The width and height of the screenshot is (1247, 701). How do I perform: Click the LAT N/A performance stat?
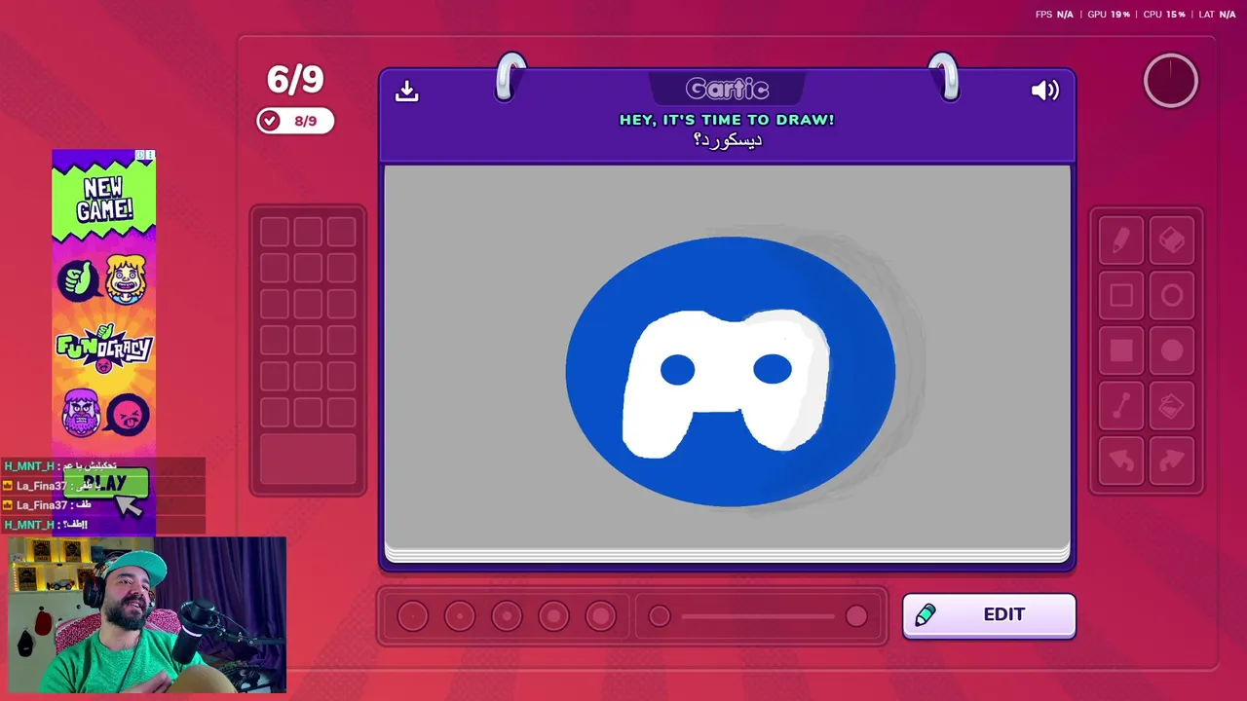pyautogui.click(x=1217, y=15)
